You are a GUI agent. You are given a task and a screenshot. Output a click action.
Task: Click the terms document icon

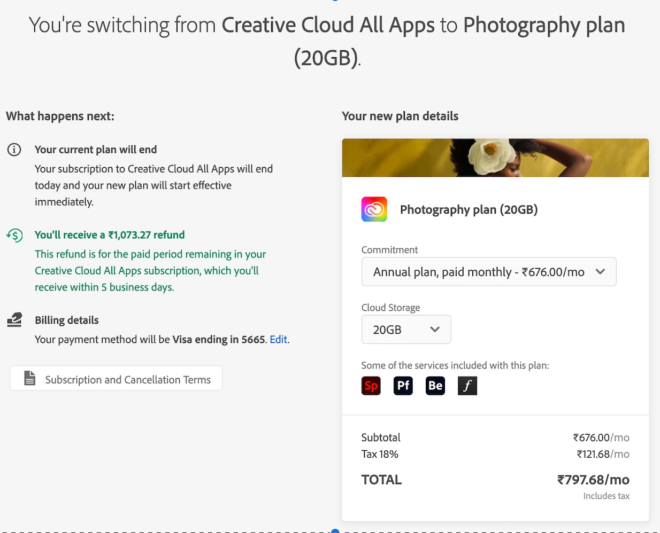(30, 379)
